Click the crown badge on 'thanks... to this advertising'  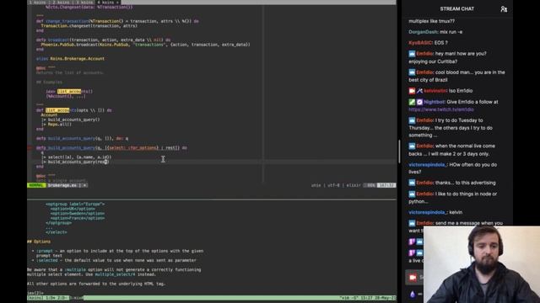click(x=412, y=183)
